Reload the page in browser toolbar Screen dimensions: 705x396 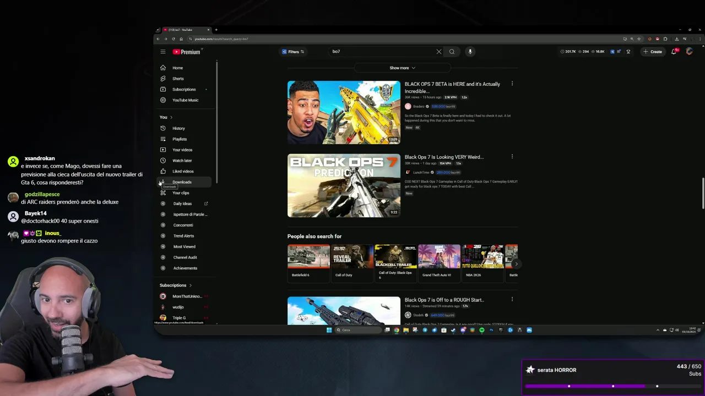pyautogui.click(x=173, y=39)
